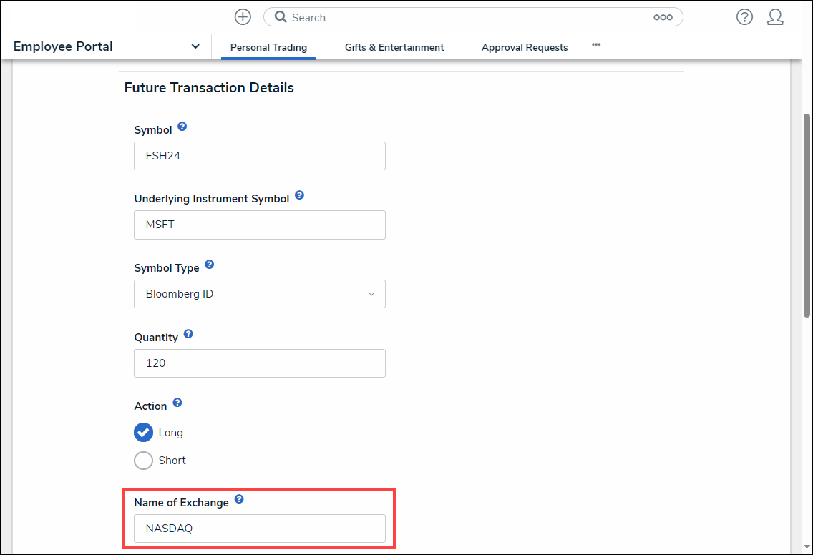813x555 pixels.
Task: Click the Name of Exchange input field
Action: (x=259, y=529)
